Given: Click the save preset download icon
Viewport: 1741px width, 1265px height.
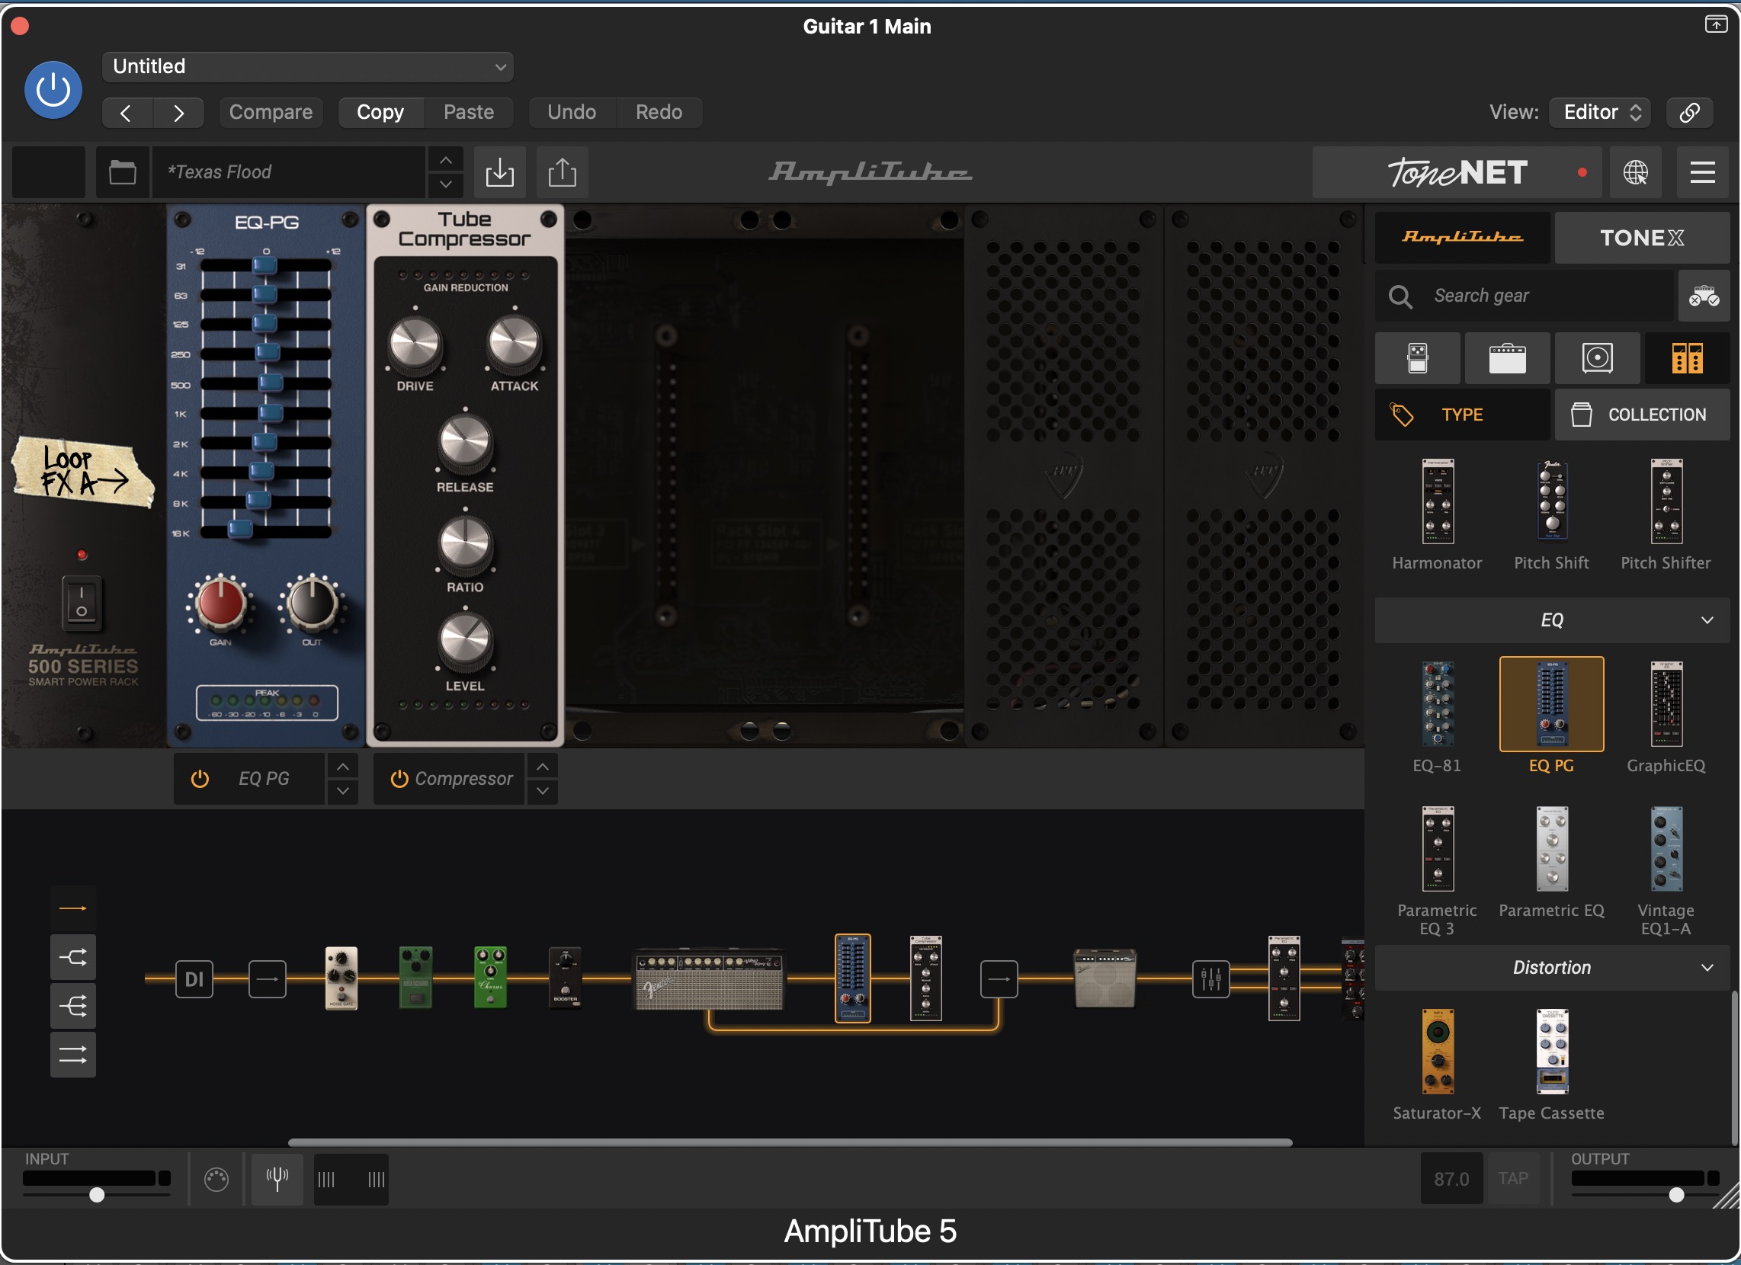Looking at the screenshot, I should click(x=500, y=172).
